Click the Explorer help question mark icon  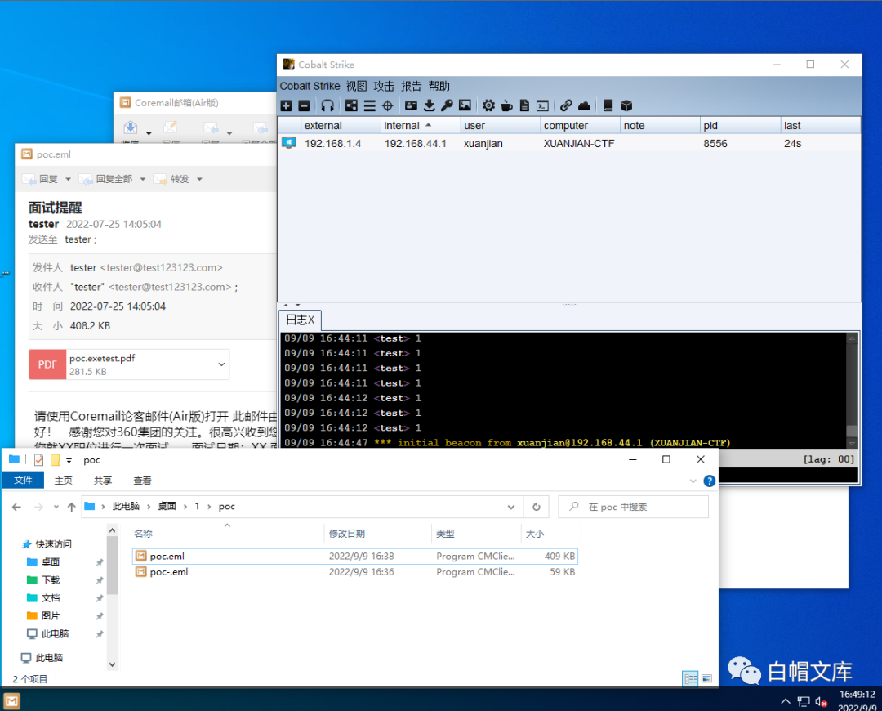click(710, 481)
